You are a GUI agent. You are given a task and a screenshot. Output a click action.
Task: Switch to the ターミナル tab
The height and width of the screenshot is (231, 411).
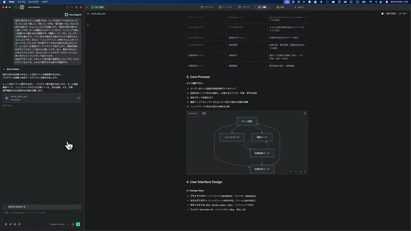[x=226, y=7]
